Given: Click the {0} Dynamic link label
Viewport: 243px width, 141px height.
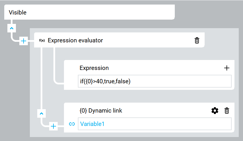Looking at the screenshot, I should (101, 111).
